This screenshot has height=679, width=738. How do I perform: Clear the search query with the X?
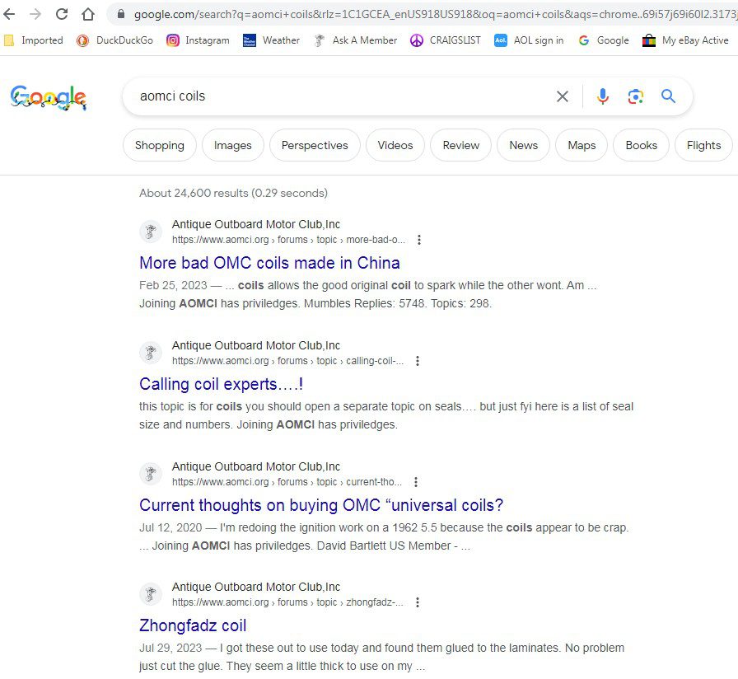tap(563, 96)
